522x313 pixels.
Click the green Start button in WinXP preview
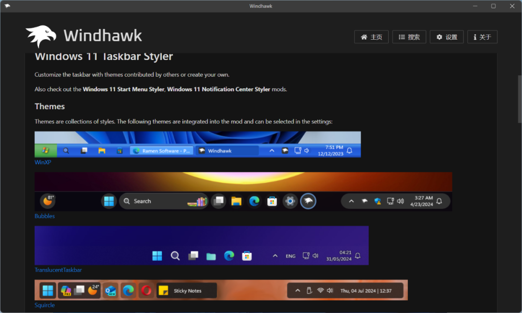click(x=45, y=151)
